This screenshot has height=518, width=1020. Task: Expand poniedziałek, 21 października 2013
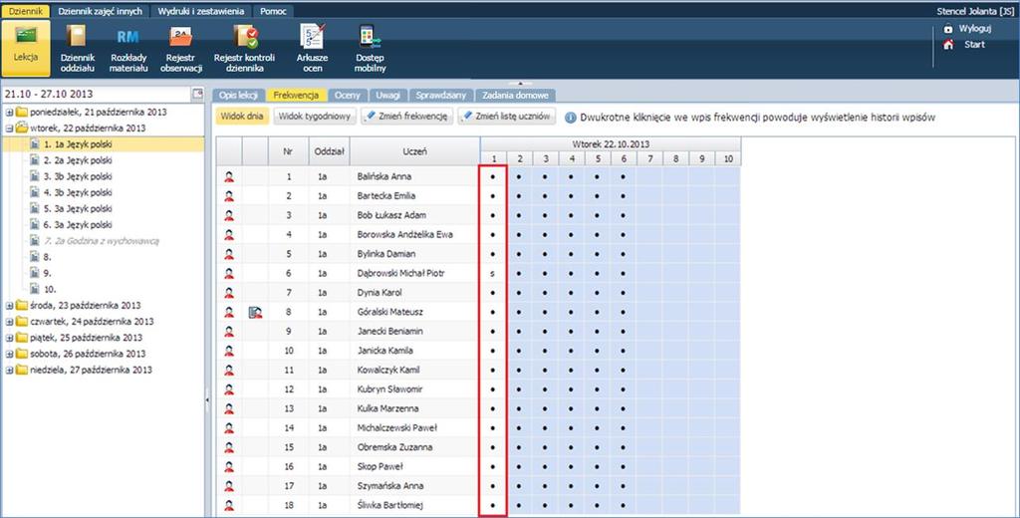(x=9, y=113)
